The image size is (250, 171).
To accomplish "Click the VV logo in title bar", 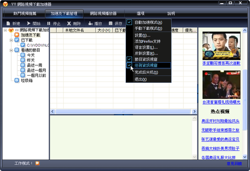I will tap(5, 4).
